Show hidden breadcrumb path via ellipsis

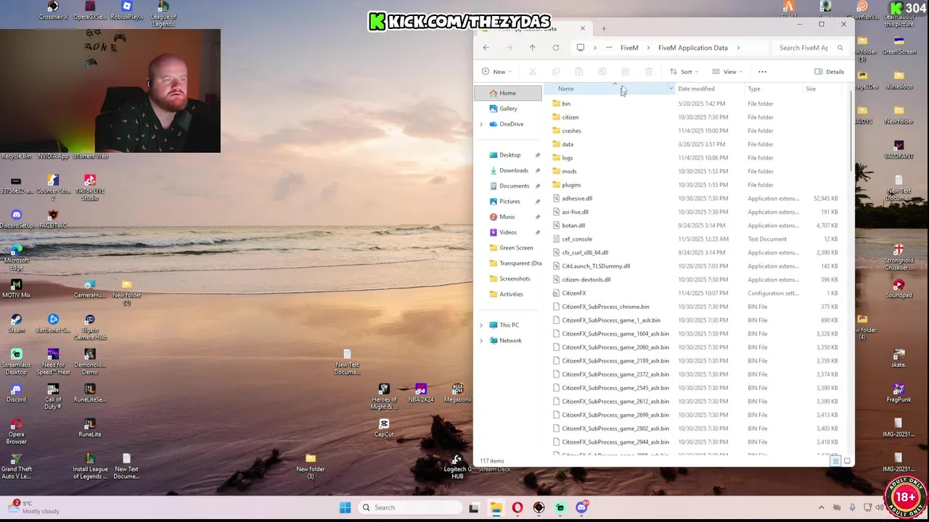pos(609,48)
